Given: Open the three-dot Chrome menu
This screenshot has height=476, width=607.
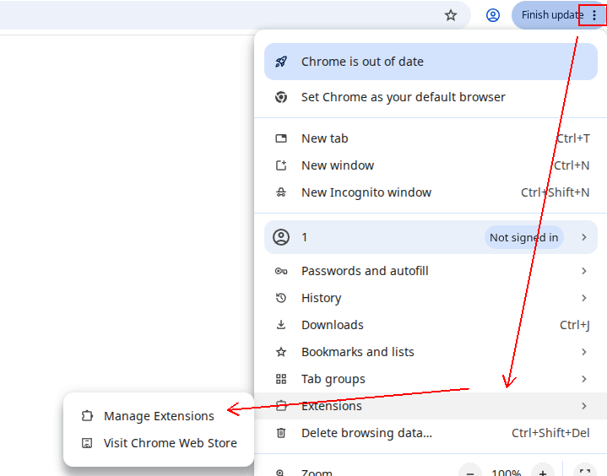Looking at the screenshot, I should pyautogui.click(x=594, y=15).
